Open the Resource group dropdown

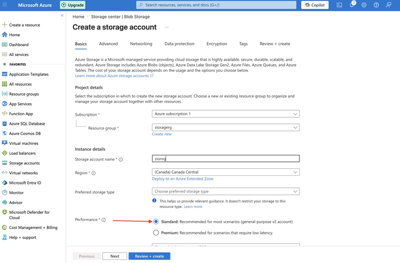[x=226, y=127]
